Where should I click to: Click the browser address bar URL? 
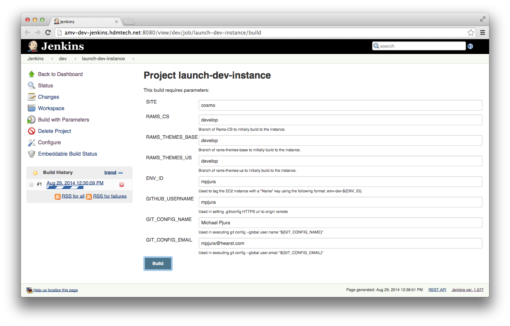point(163,33)
